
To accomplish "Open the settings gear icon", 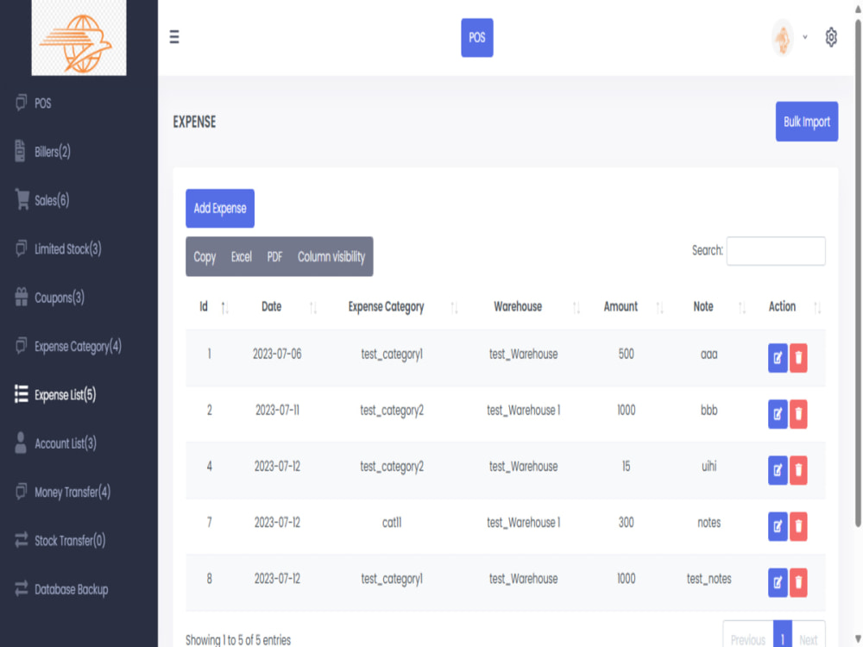I will click(830, 37).
